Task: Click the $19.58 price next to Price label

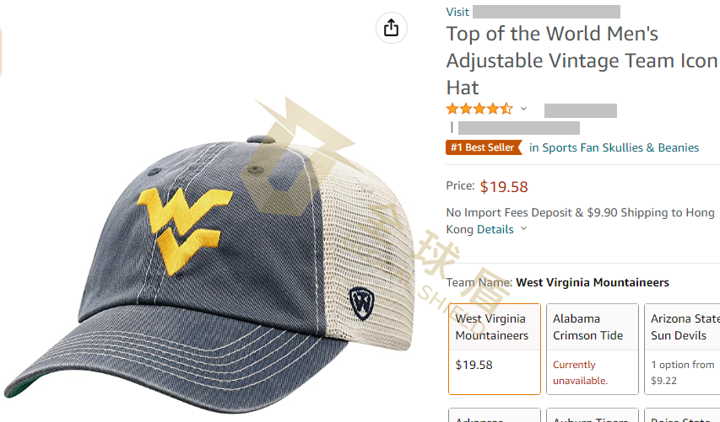Action: [x=504, y=187]
